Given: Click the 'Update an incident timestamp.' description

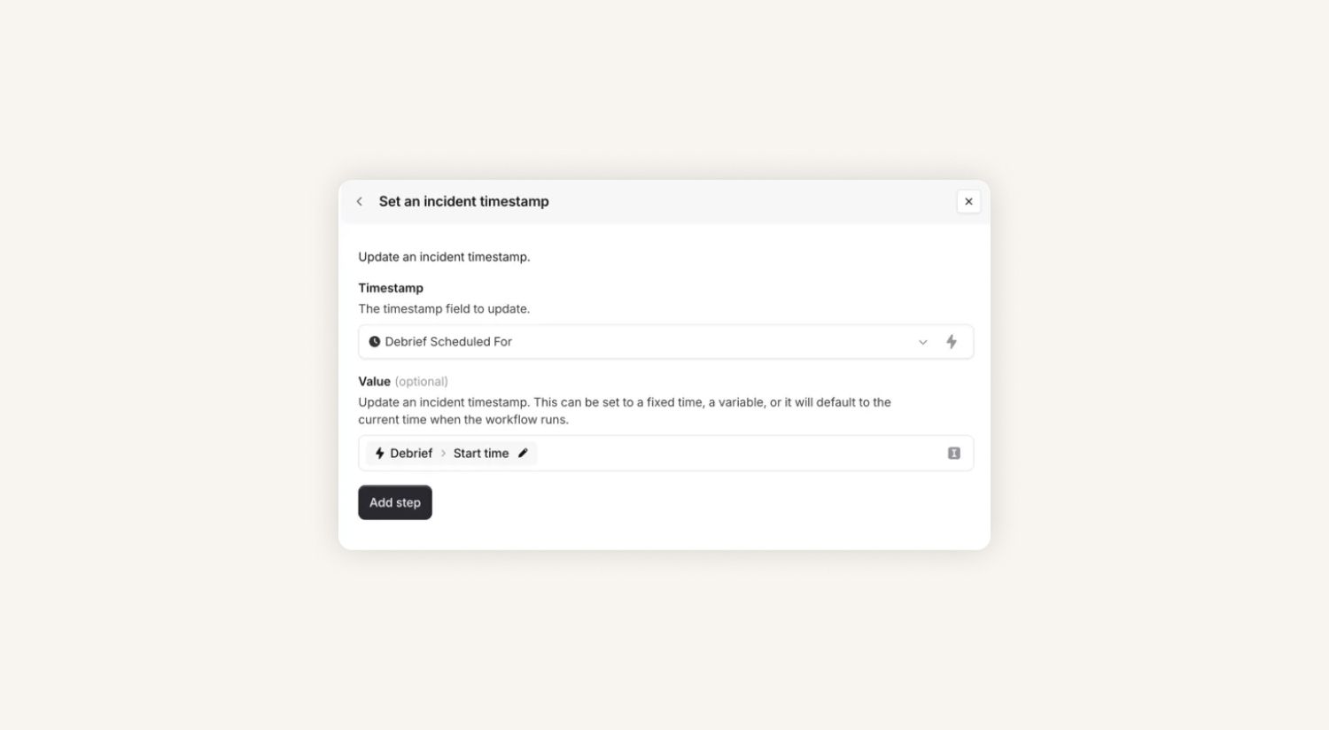Looking at the screenshot, I should click(x=444, y=257).
